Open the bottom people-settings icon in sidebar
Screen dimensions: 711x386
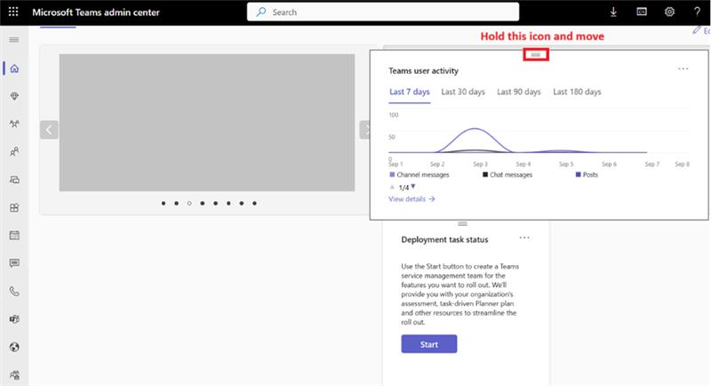[14, 374]
